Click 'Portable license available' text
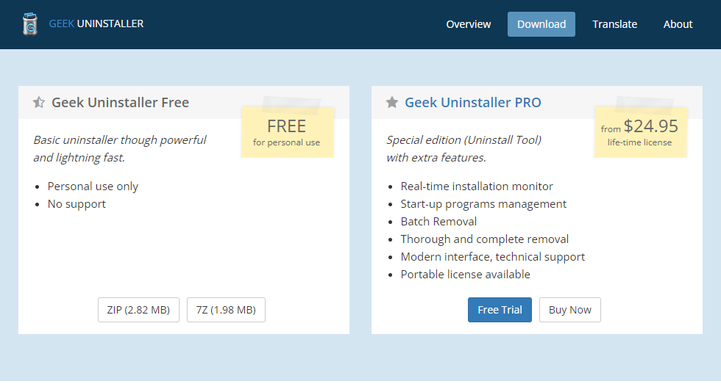721x384 pixels. click(465, 275)
